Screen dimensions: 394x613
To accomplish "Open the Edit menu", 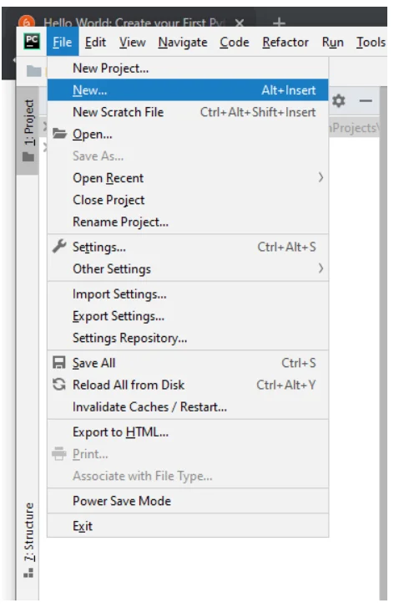I will click(x=95, y=42).
